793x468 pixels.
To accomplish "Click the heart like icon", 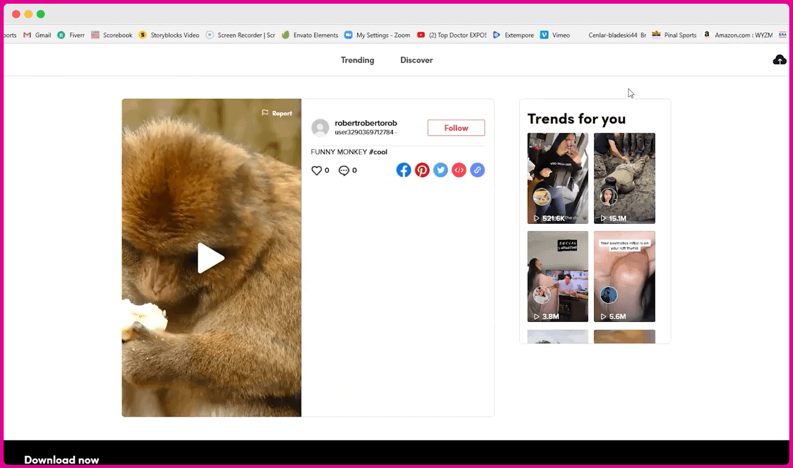I will (x=317, y=171).
